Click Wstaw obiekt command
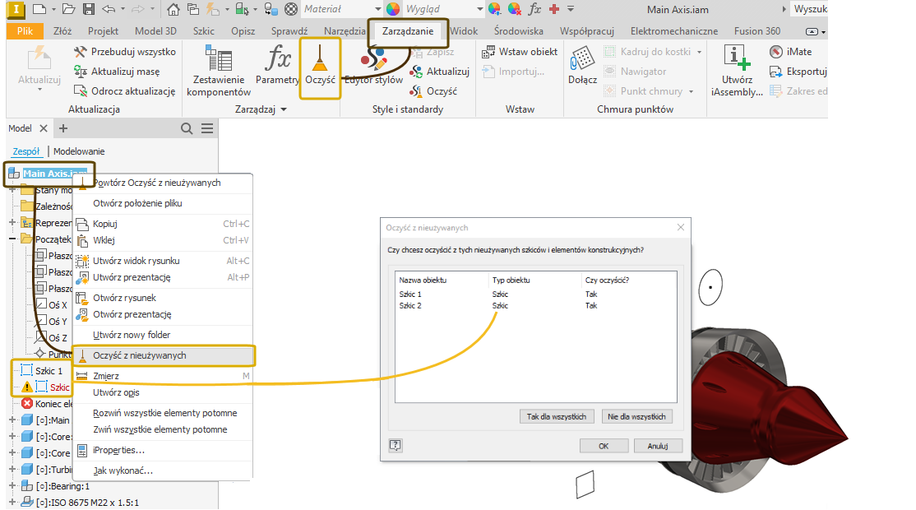 click(520, 51)
